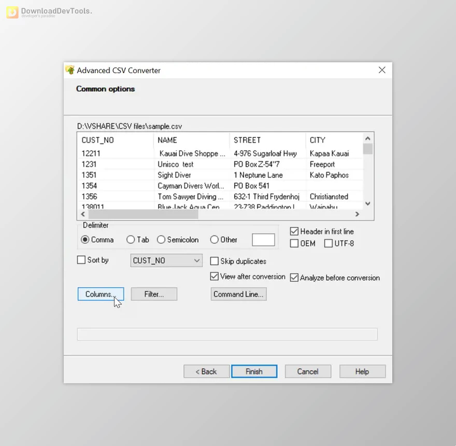Toggle View after conversion
The height and width of the screenshot is (446, 456).
247,276
